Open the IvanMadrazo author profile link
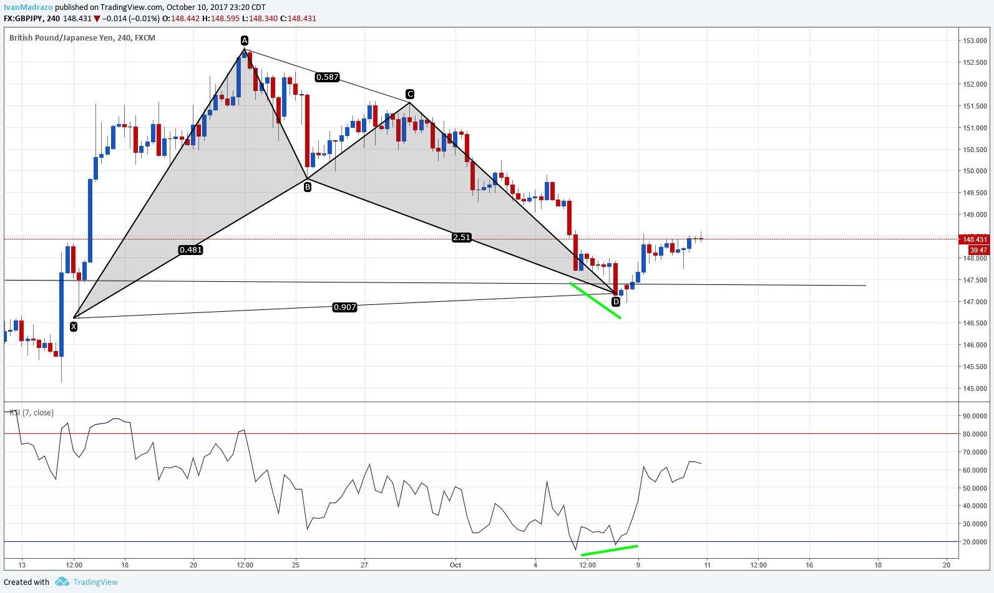Image resolution: width=994 pixels, height=593 pixels. pos(28,7)
